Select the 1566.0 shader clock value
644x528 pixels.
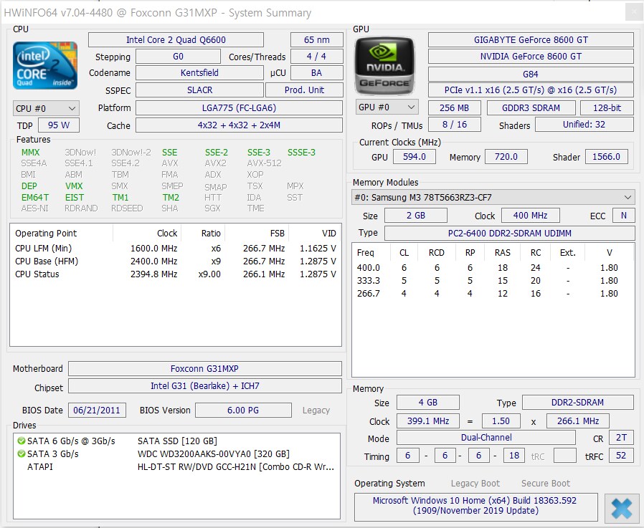pyautogui.click(x=606, y=157)
